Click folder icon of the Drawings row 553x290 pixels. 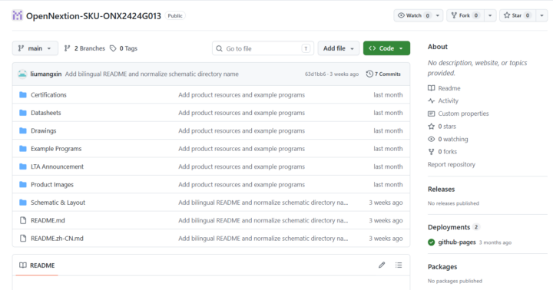23,130
